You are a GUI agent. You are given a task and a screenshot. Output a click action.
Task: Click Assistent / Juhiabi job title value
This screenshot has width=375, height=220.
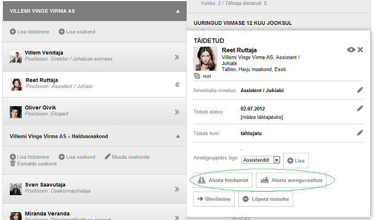click(262, 90)
